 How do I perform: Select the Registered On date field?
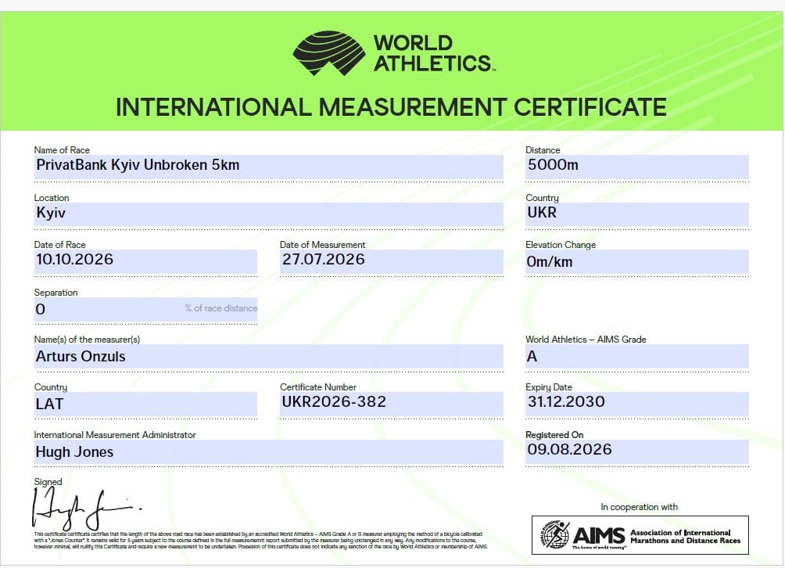coord(636,451)
